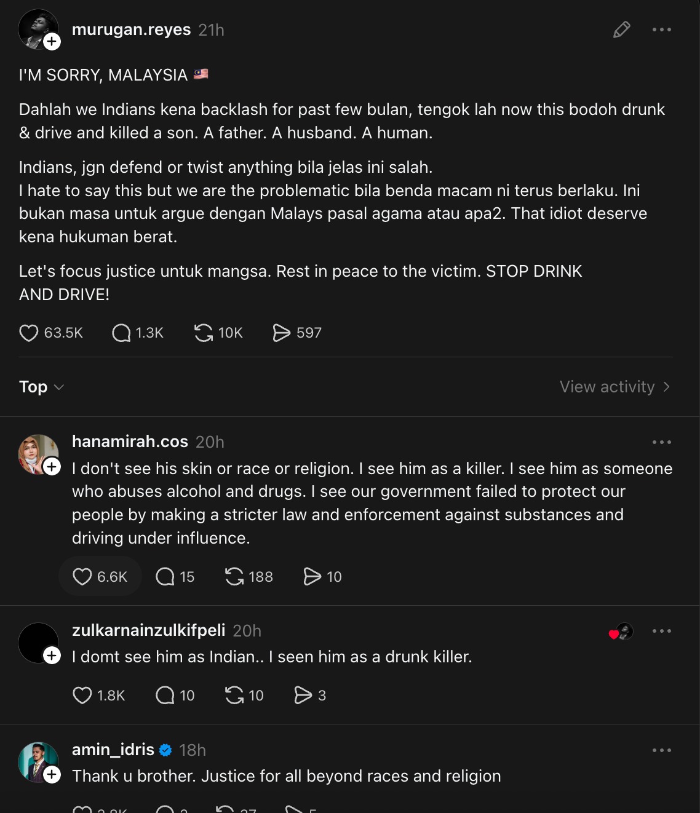
Task: Open more options on hanamirah.cos's reply
Action: tap(661, 442)
